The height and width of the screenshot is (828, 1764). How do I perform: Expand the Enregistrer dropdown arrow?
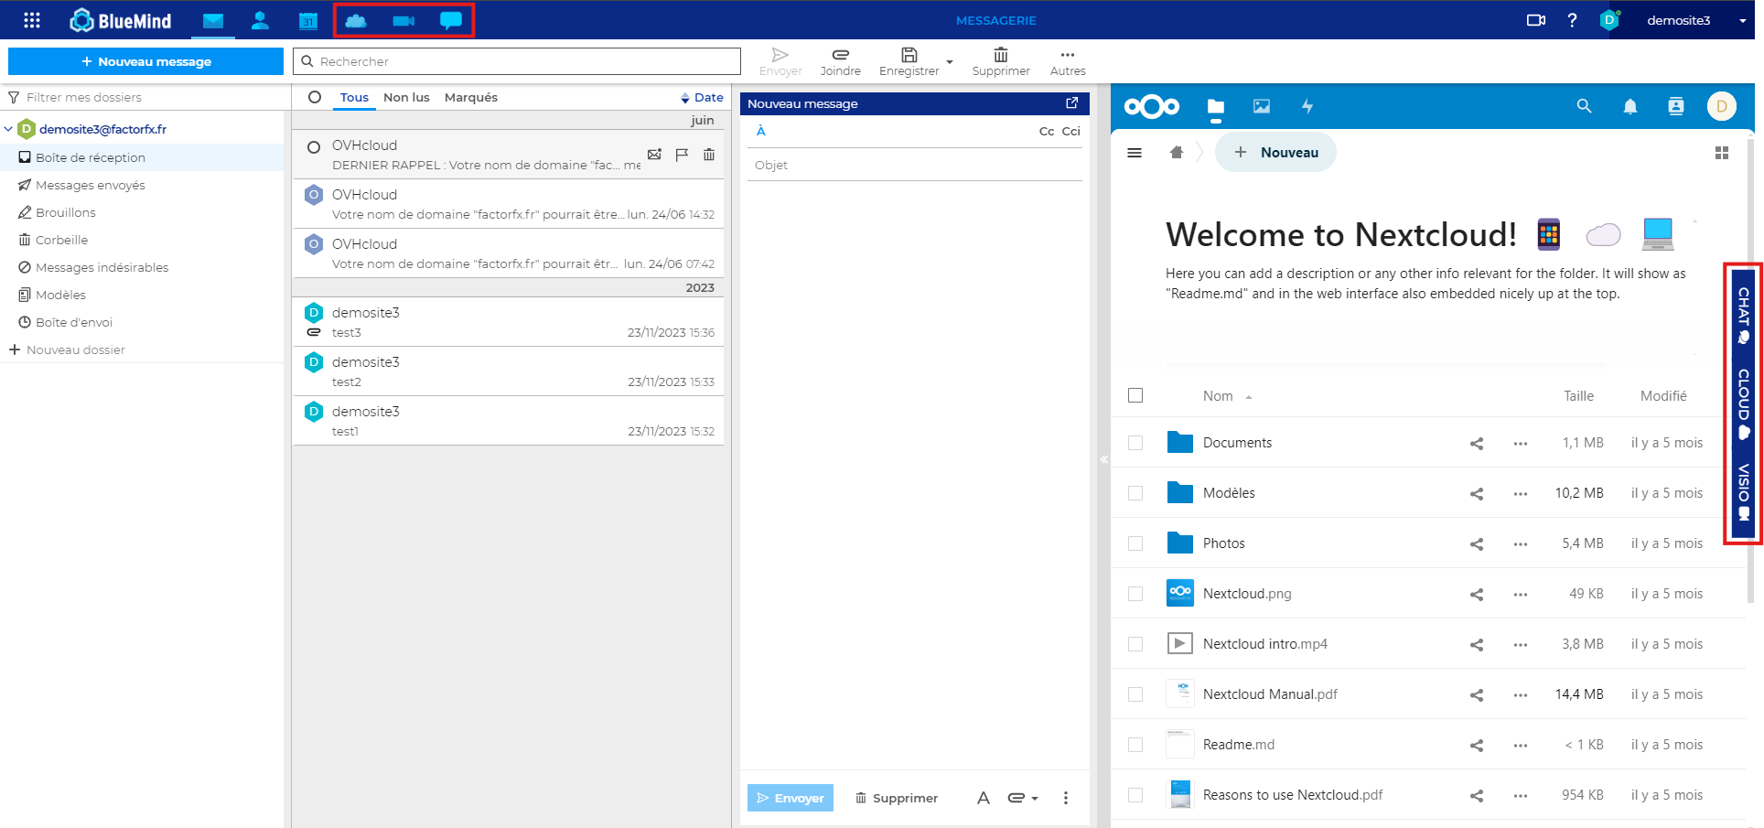950,62
